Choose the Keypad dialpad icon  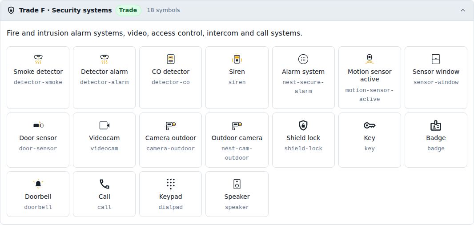click(x=170, y=184)
